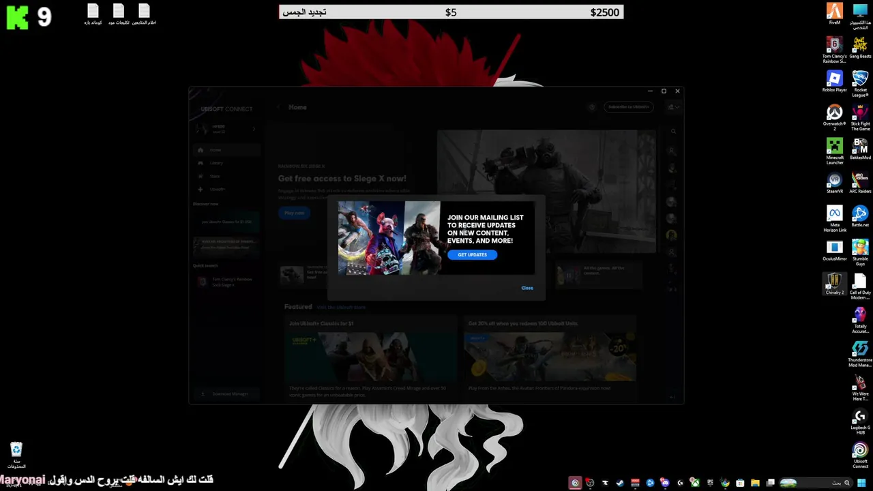Select OculusMirror desktop shortcut
This screenshot has width=873, height=491.
pos(835,250)
